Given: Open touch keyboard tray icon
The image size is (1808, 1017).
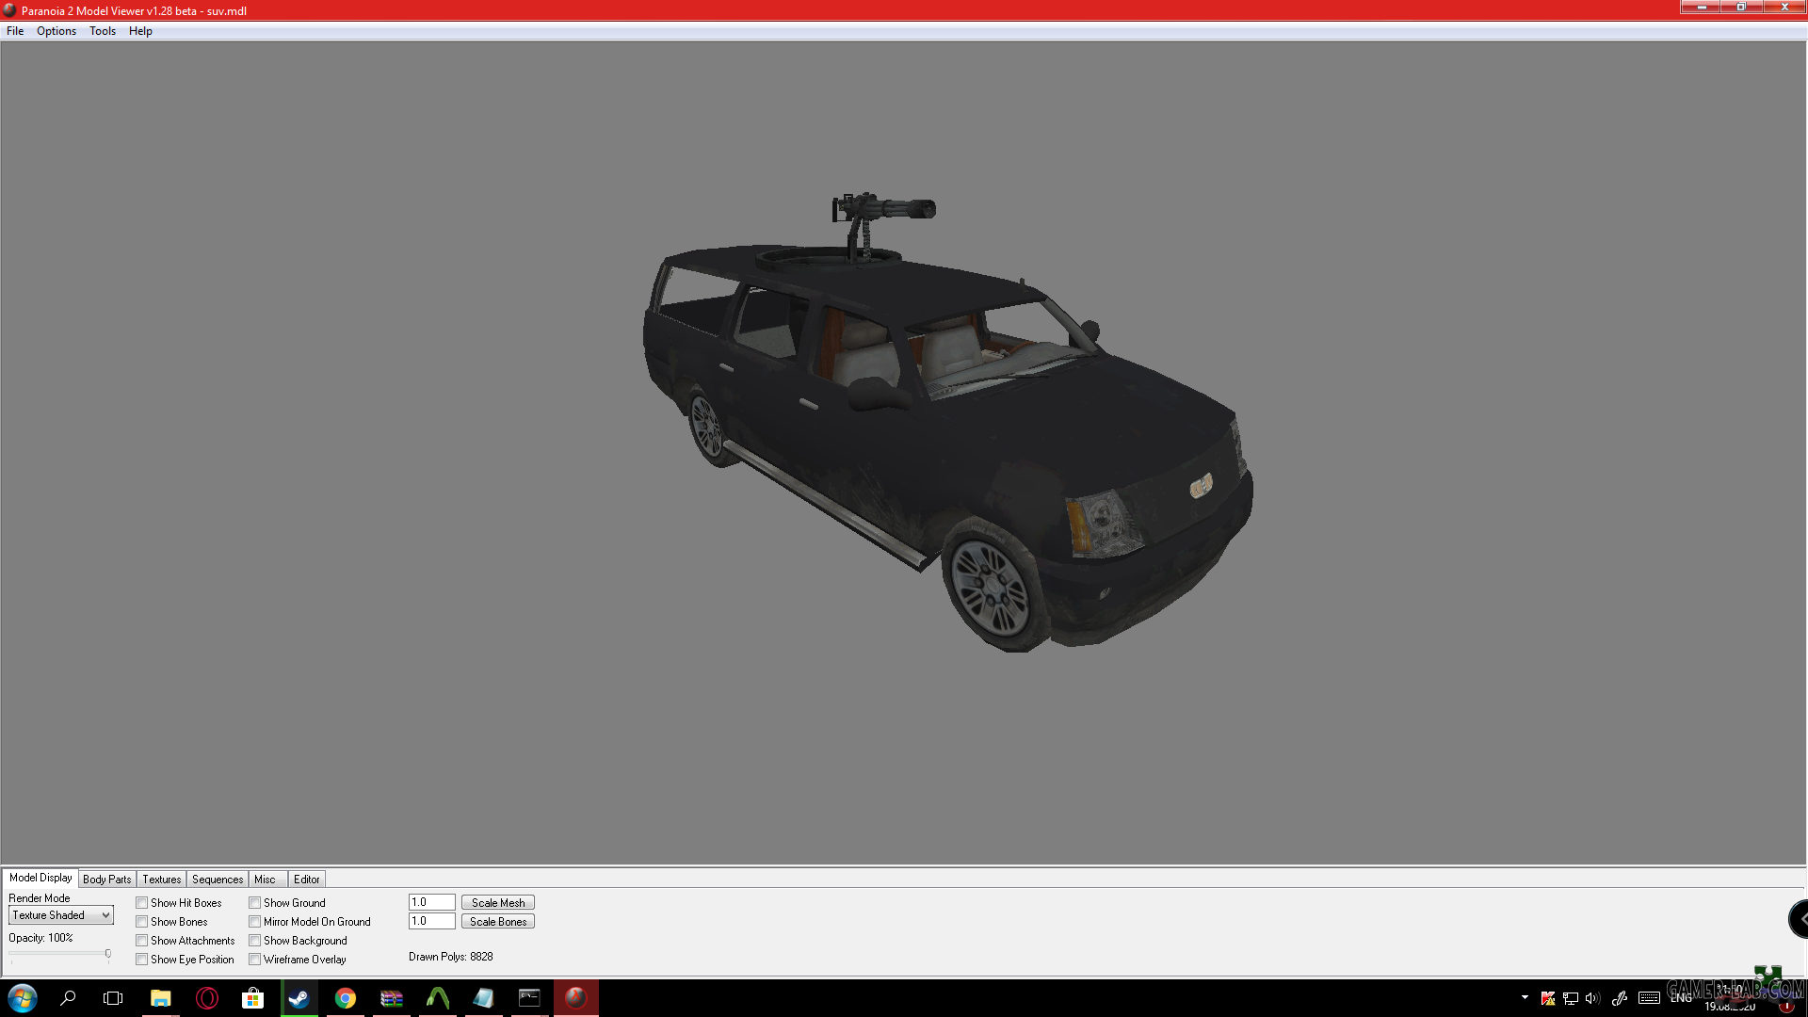Looking at the screenshot, I should [x=1649, y=998].
